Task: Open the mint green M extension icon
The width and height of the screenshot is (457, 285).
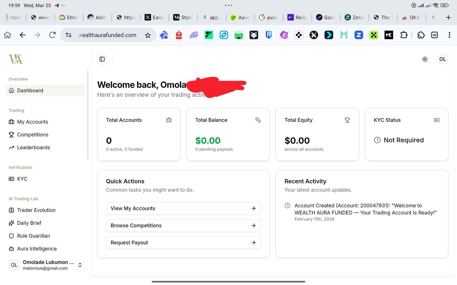Action: [x=344, y=35]
